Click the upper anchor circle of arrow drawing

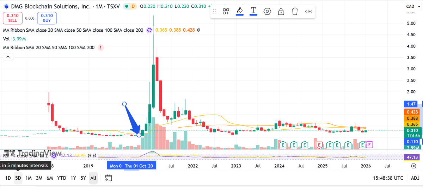[124, 104]
